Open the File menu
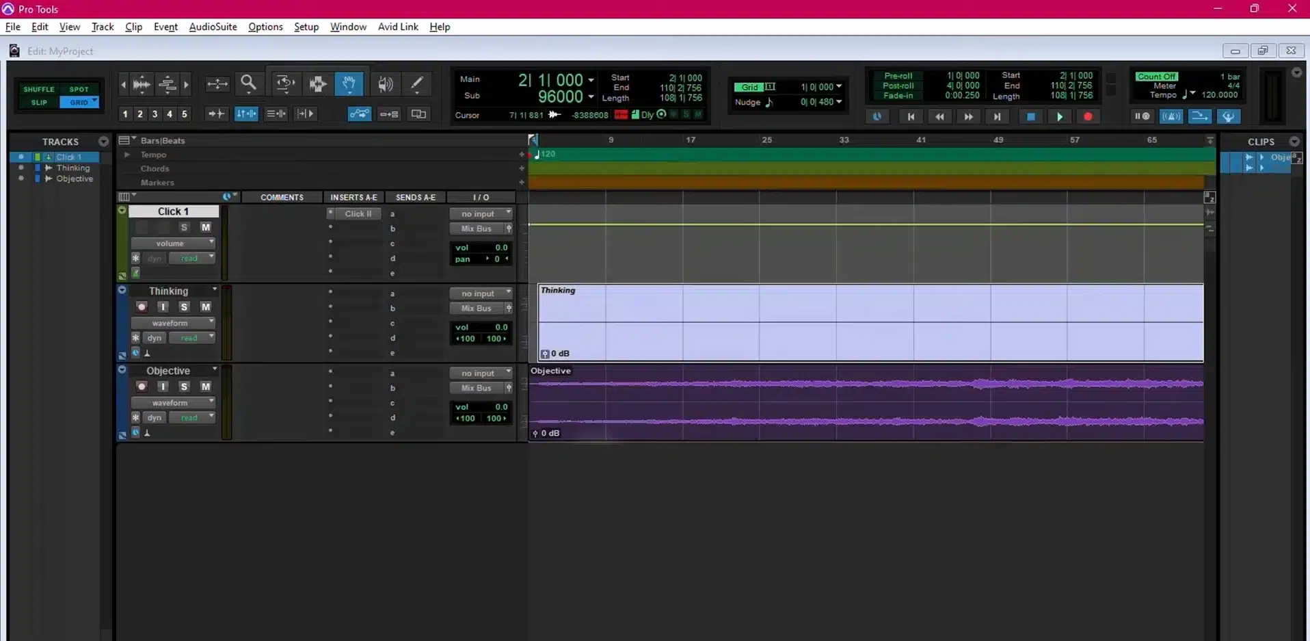Screen dimensions: 1310x641 [x=12, y=27]
